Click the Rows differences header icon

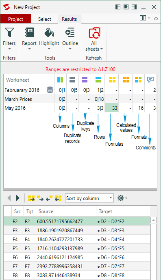(x=98, y=80)
